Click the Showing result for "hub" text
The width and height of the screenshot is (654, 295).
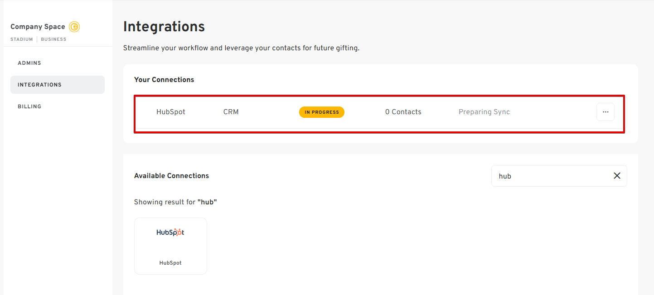(175, 202)
